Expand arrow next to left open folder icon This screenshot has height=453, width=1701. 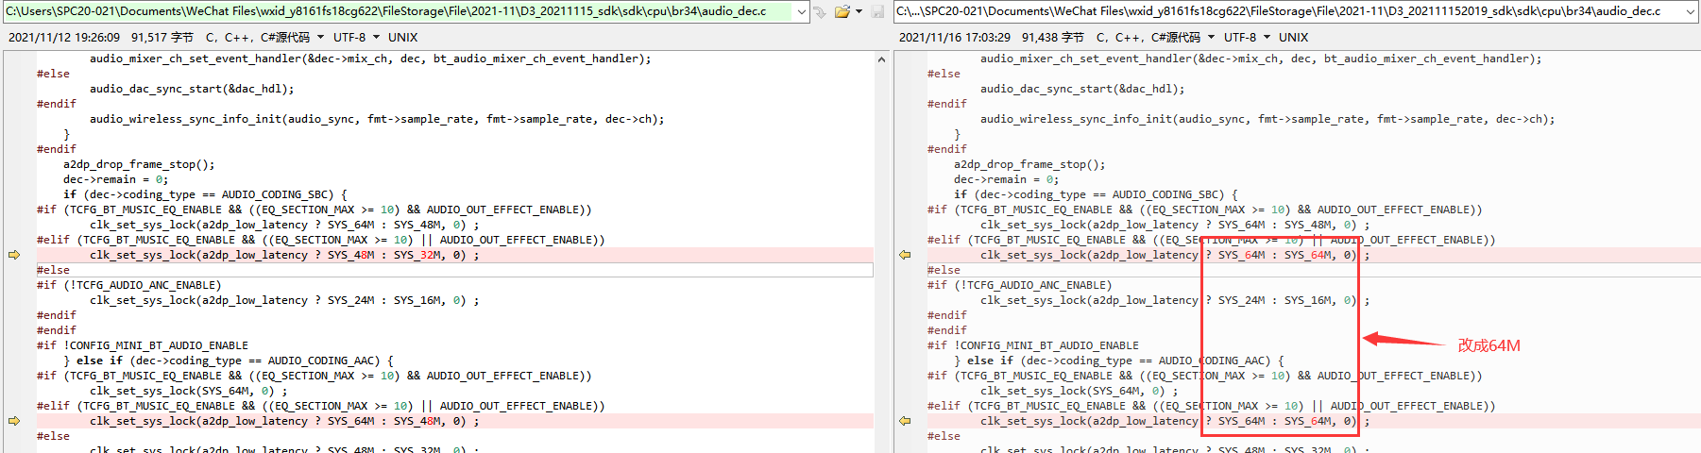point(859,12)
